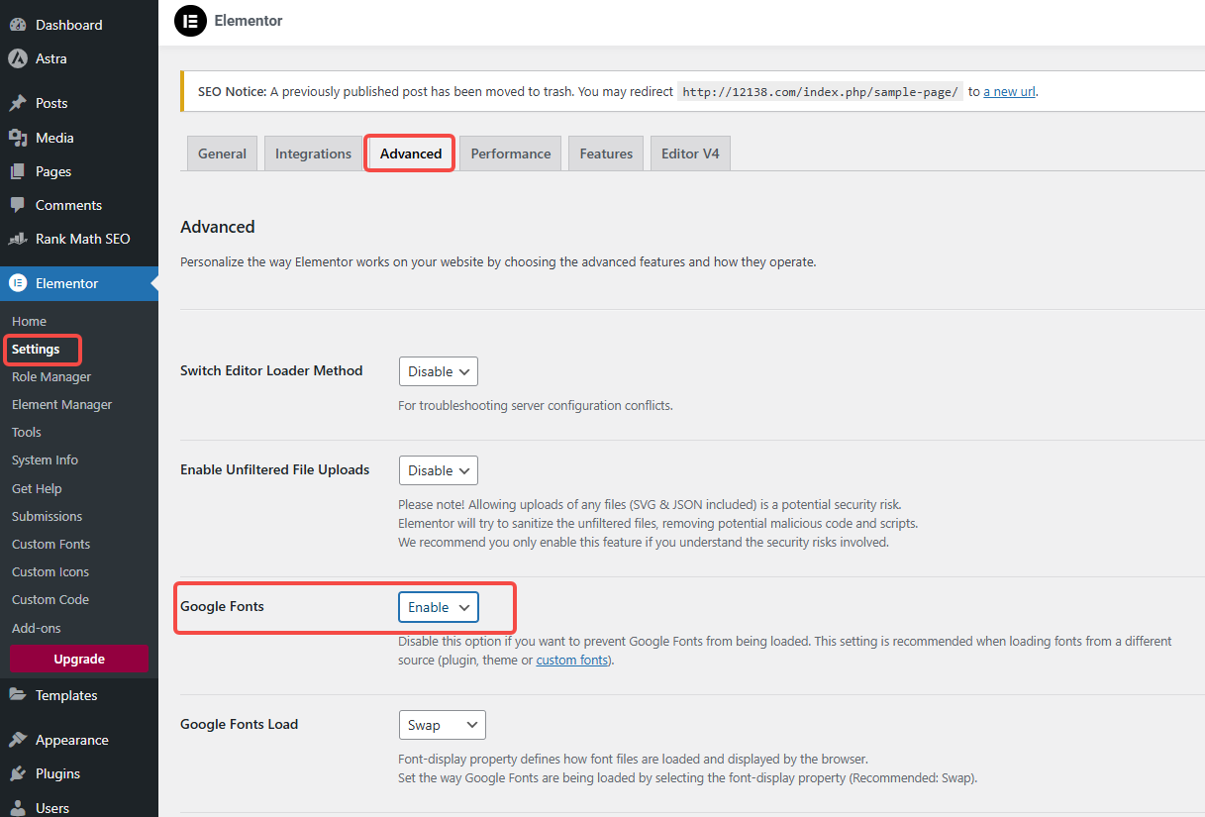Click the Upgrade button in sidebar

(79, 660)
